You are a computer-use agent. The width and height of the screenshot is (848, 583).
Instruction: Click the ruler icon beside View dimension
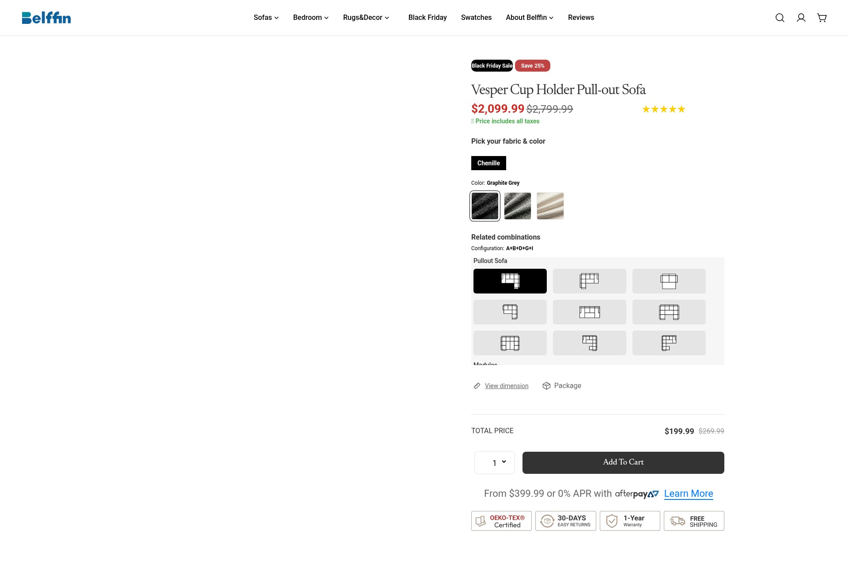tap(477, 386)
